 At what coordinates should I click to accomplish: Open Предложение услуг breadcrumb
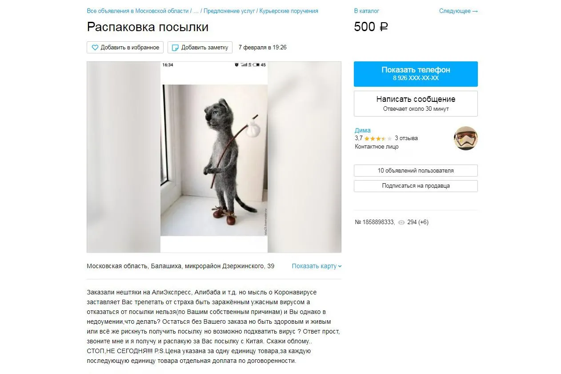pos(229,11)
